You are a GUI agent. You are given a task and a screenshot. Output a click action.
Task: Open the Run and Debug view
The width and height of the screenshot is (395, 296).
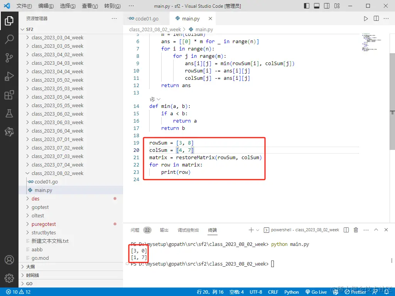9,76
